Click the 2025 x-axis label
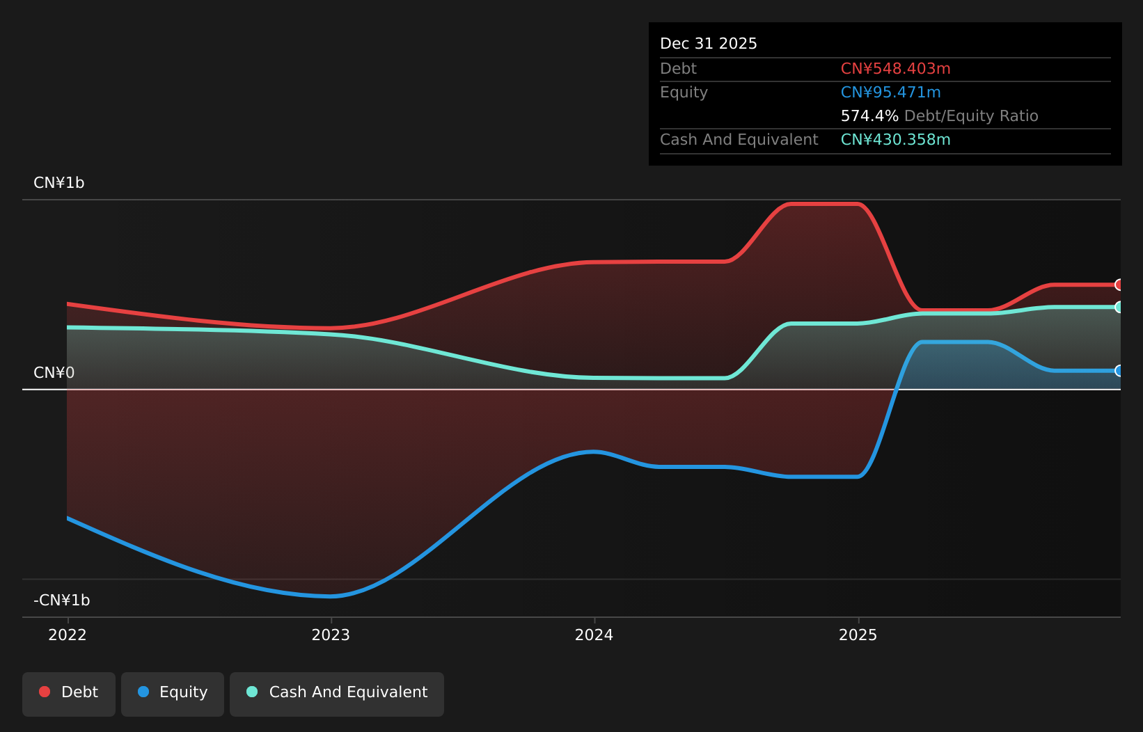This screenshot has height=732, width=1143. coord(858,635)
